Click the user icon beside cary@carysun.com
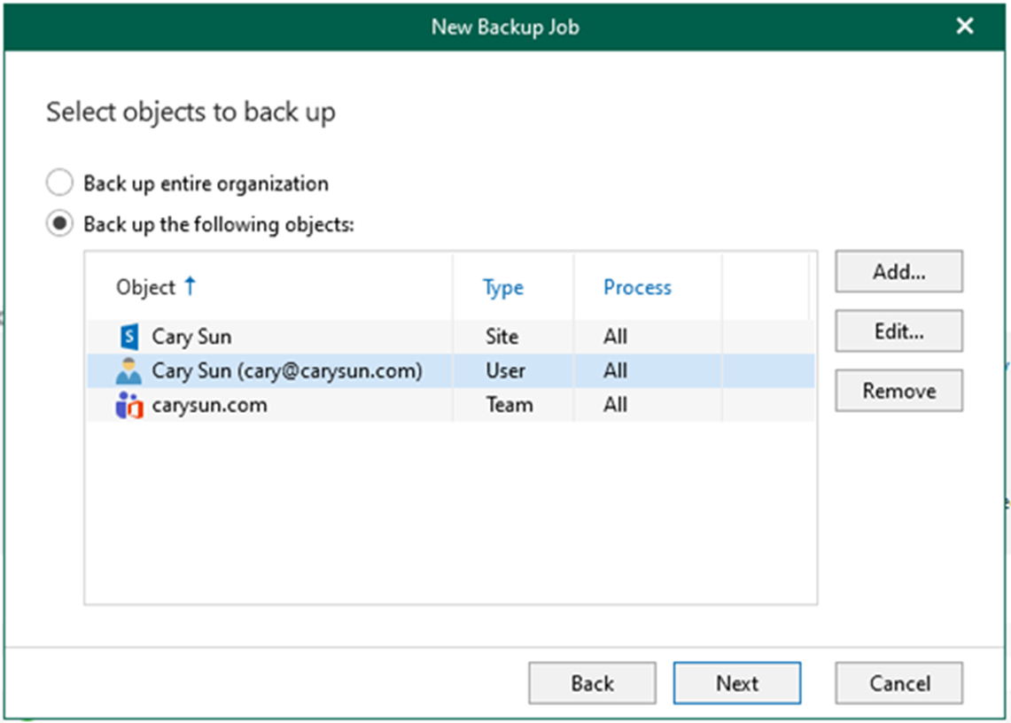1011x723 pixels. pyautogui.click(x=128, y=371)
